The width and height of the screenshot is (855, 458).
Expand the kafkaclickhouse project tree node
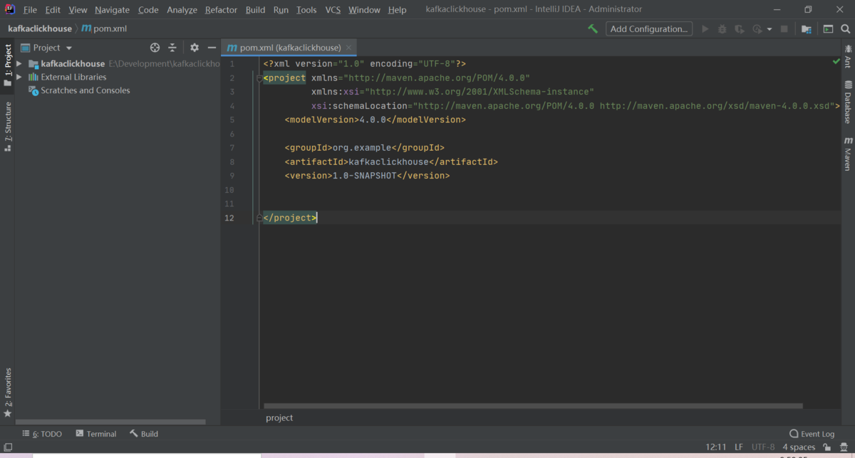coord(19,63)
